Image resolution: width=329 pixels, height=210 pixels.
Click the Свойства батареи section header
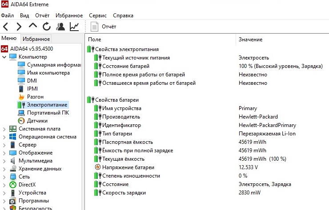(117, 100)
